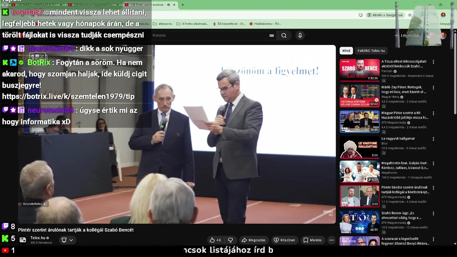Dislike the video with thumbs-down
The image size is (457, 257).
coord(231,240)
